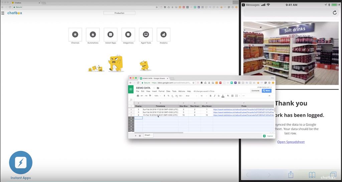Viewport: 342px width, 182px height.
Task: Open the merge cells dropdown
Action: click(237, 96)
